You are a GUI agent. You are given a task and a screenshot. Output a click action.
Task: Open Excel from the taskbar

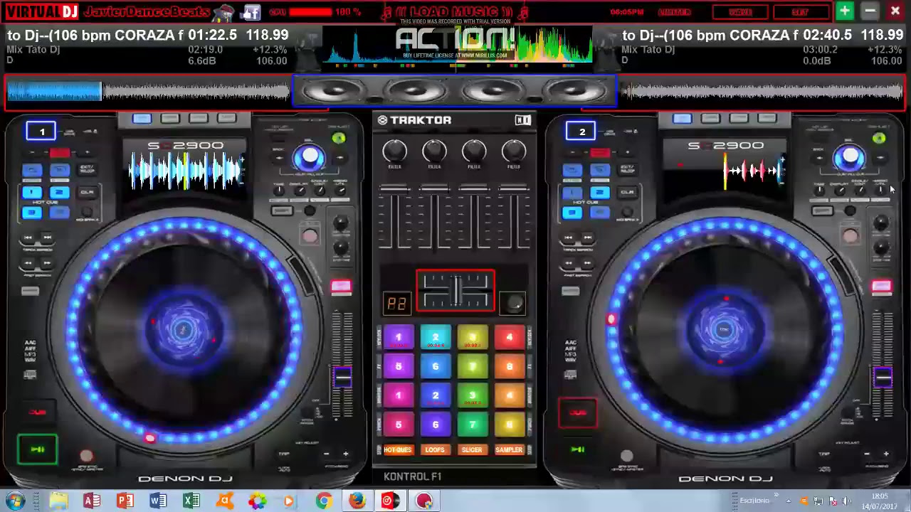(191, 501)
